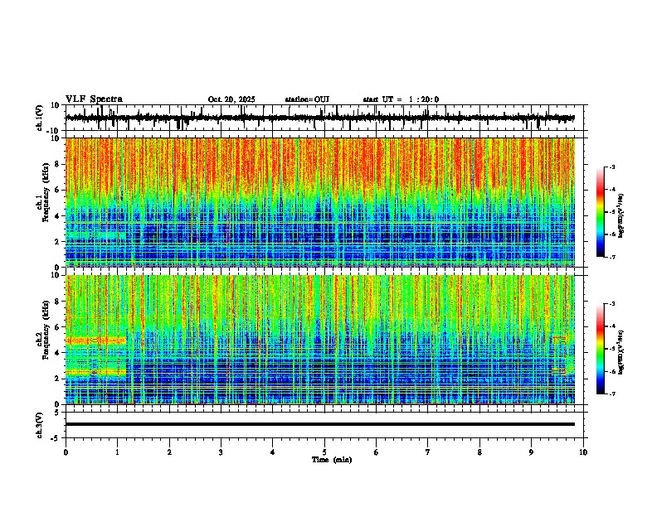This screenshot has width=657, height=507.
Task: Click the "-3" label on ch.2 colorbar
Action: click(611, 304)
